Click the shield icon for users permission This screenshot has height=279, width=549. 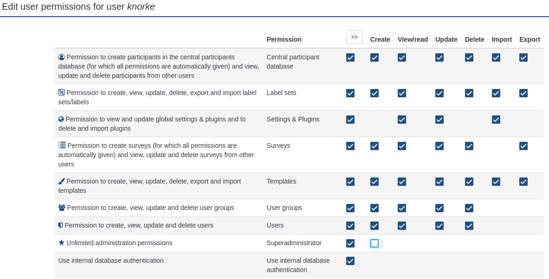pyautogui.click(x=60, y=225)
